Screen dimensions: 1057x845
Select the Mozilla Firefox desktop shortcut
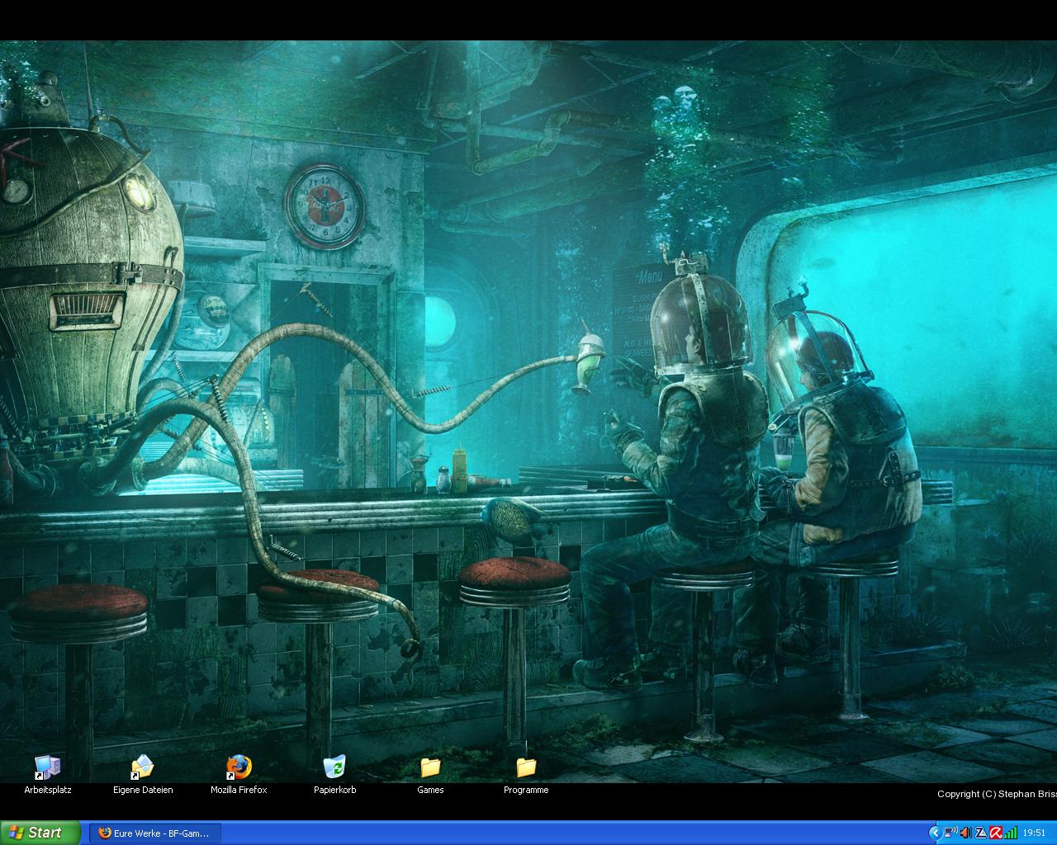239,775
